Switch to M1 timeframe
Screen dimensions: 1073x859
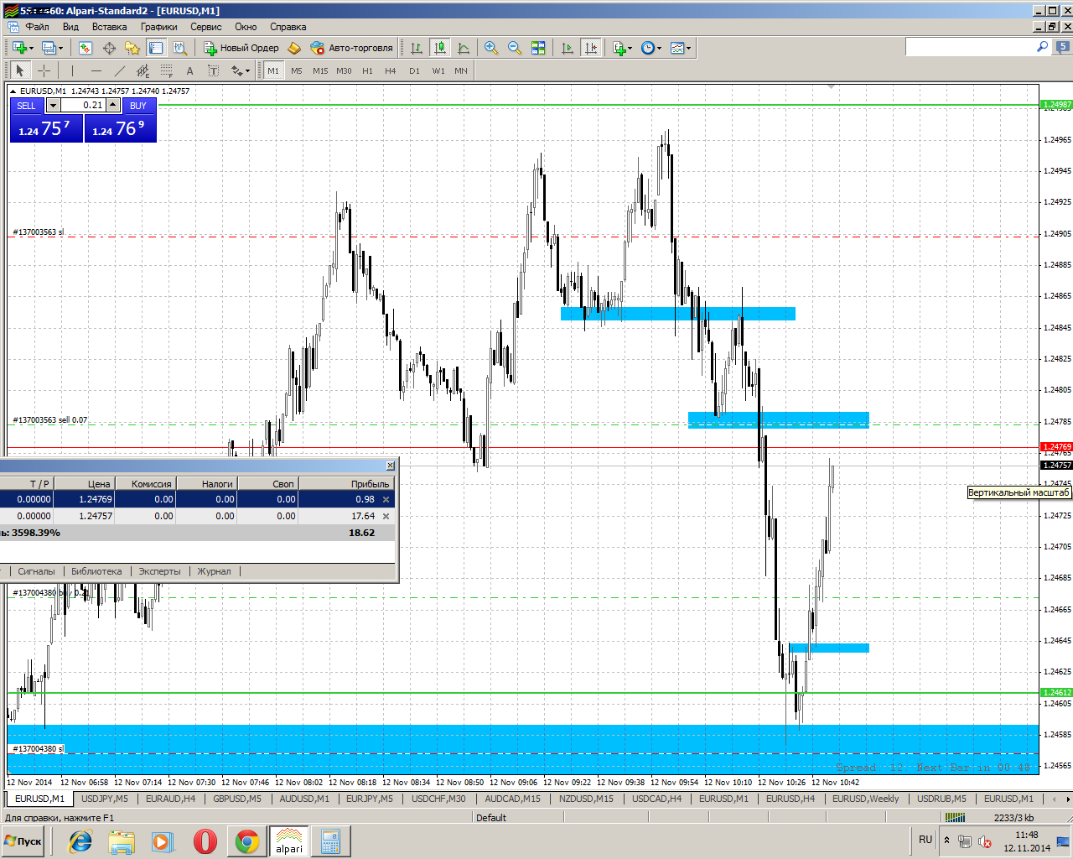273,70
